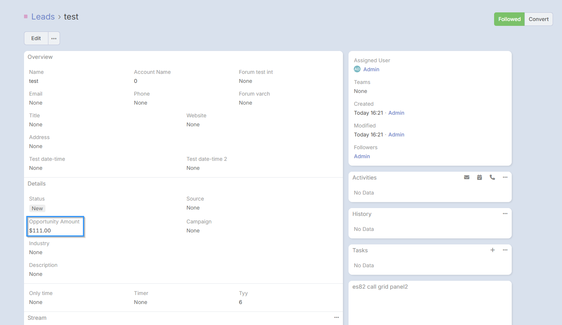Screen dimensions: 562x325
Task: Open Admin link in Created row
Action: coord(396,113)
